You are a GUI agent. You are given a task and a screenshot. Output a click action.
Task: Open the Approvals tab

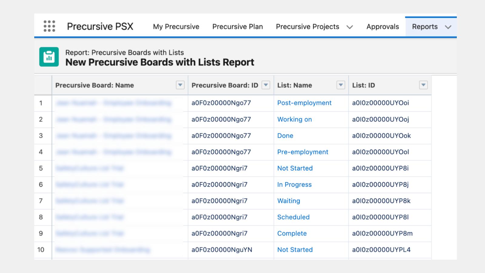tap(383, 27)
